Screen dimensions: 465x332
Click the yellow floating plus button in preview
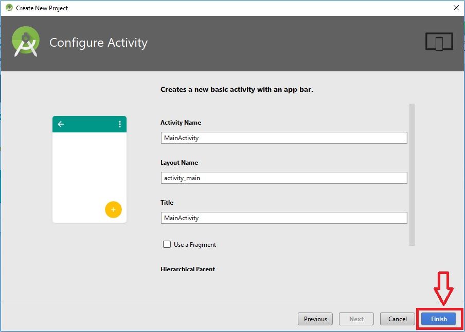(x=113, y=209)
